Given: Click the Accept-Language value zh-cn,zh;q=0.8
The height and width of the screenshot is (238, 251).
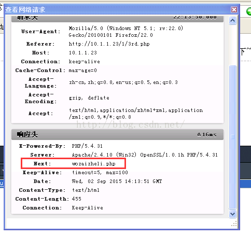Looking at the screenshot, I should pyautogui.click(x=123, y=82).
